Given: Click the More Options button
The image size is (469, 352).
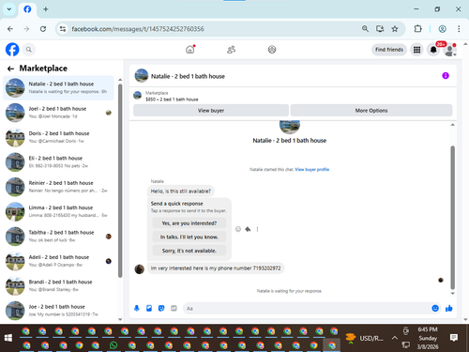Looking at the screenshot, I should 371,111.
